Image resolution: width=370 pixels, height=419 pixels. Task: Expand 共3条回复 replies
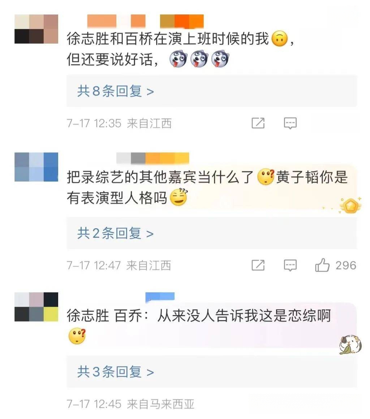(116, 372)
